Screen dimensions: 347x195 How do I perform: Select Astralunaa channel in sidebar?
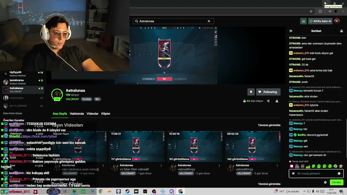pos(23,90)
